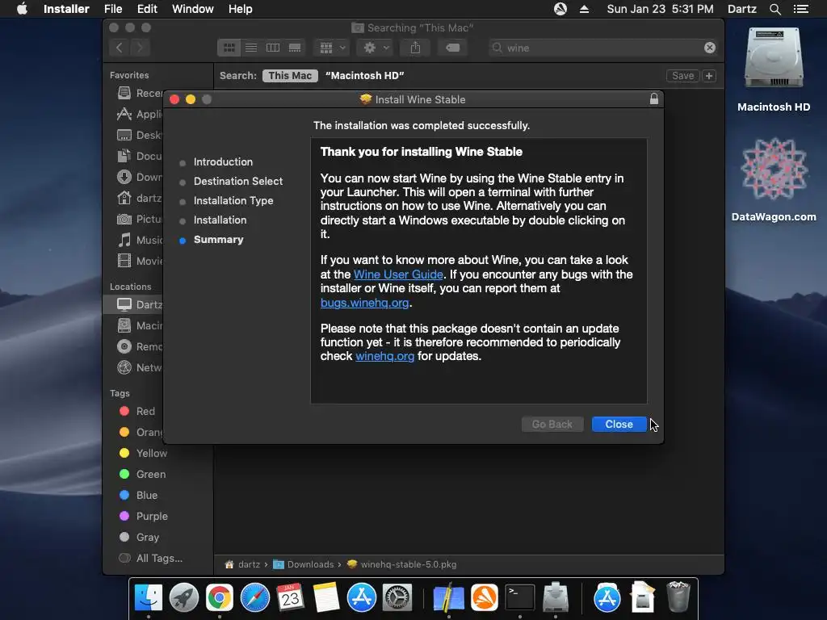Image resolution: width=827 pixels, height=620 pixels.
Task: Click the lock icon in installer title bar
Action: point(654,99)
